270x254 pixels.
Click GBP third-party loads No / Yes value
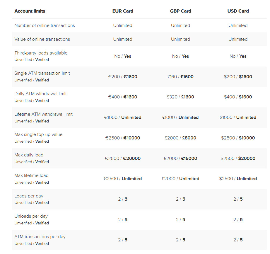(180, 56)
